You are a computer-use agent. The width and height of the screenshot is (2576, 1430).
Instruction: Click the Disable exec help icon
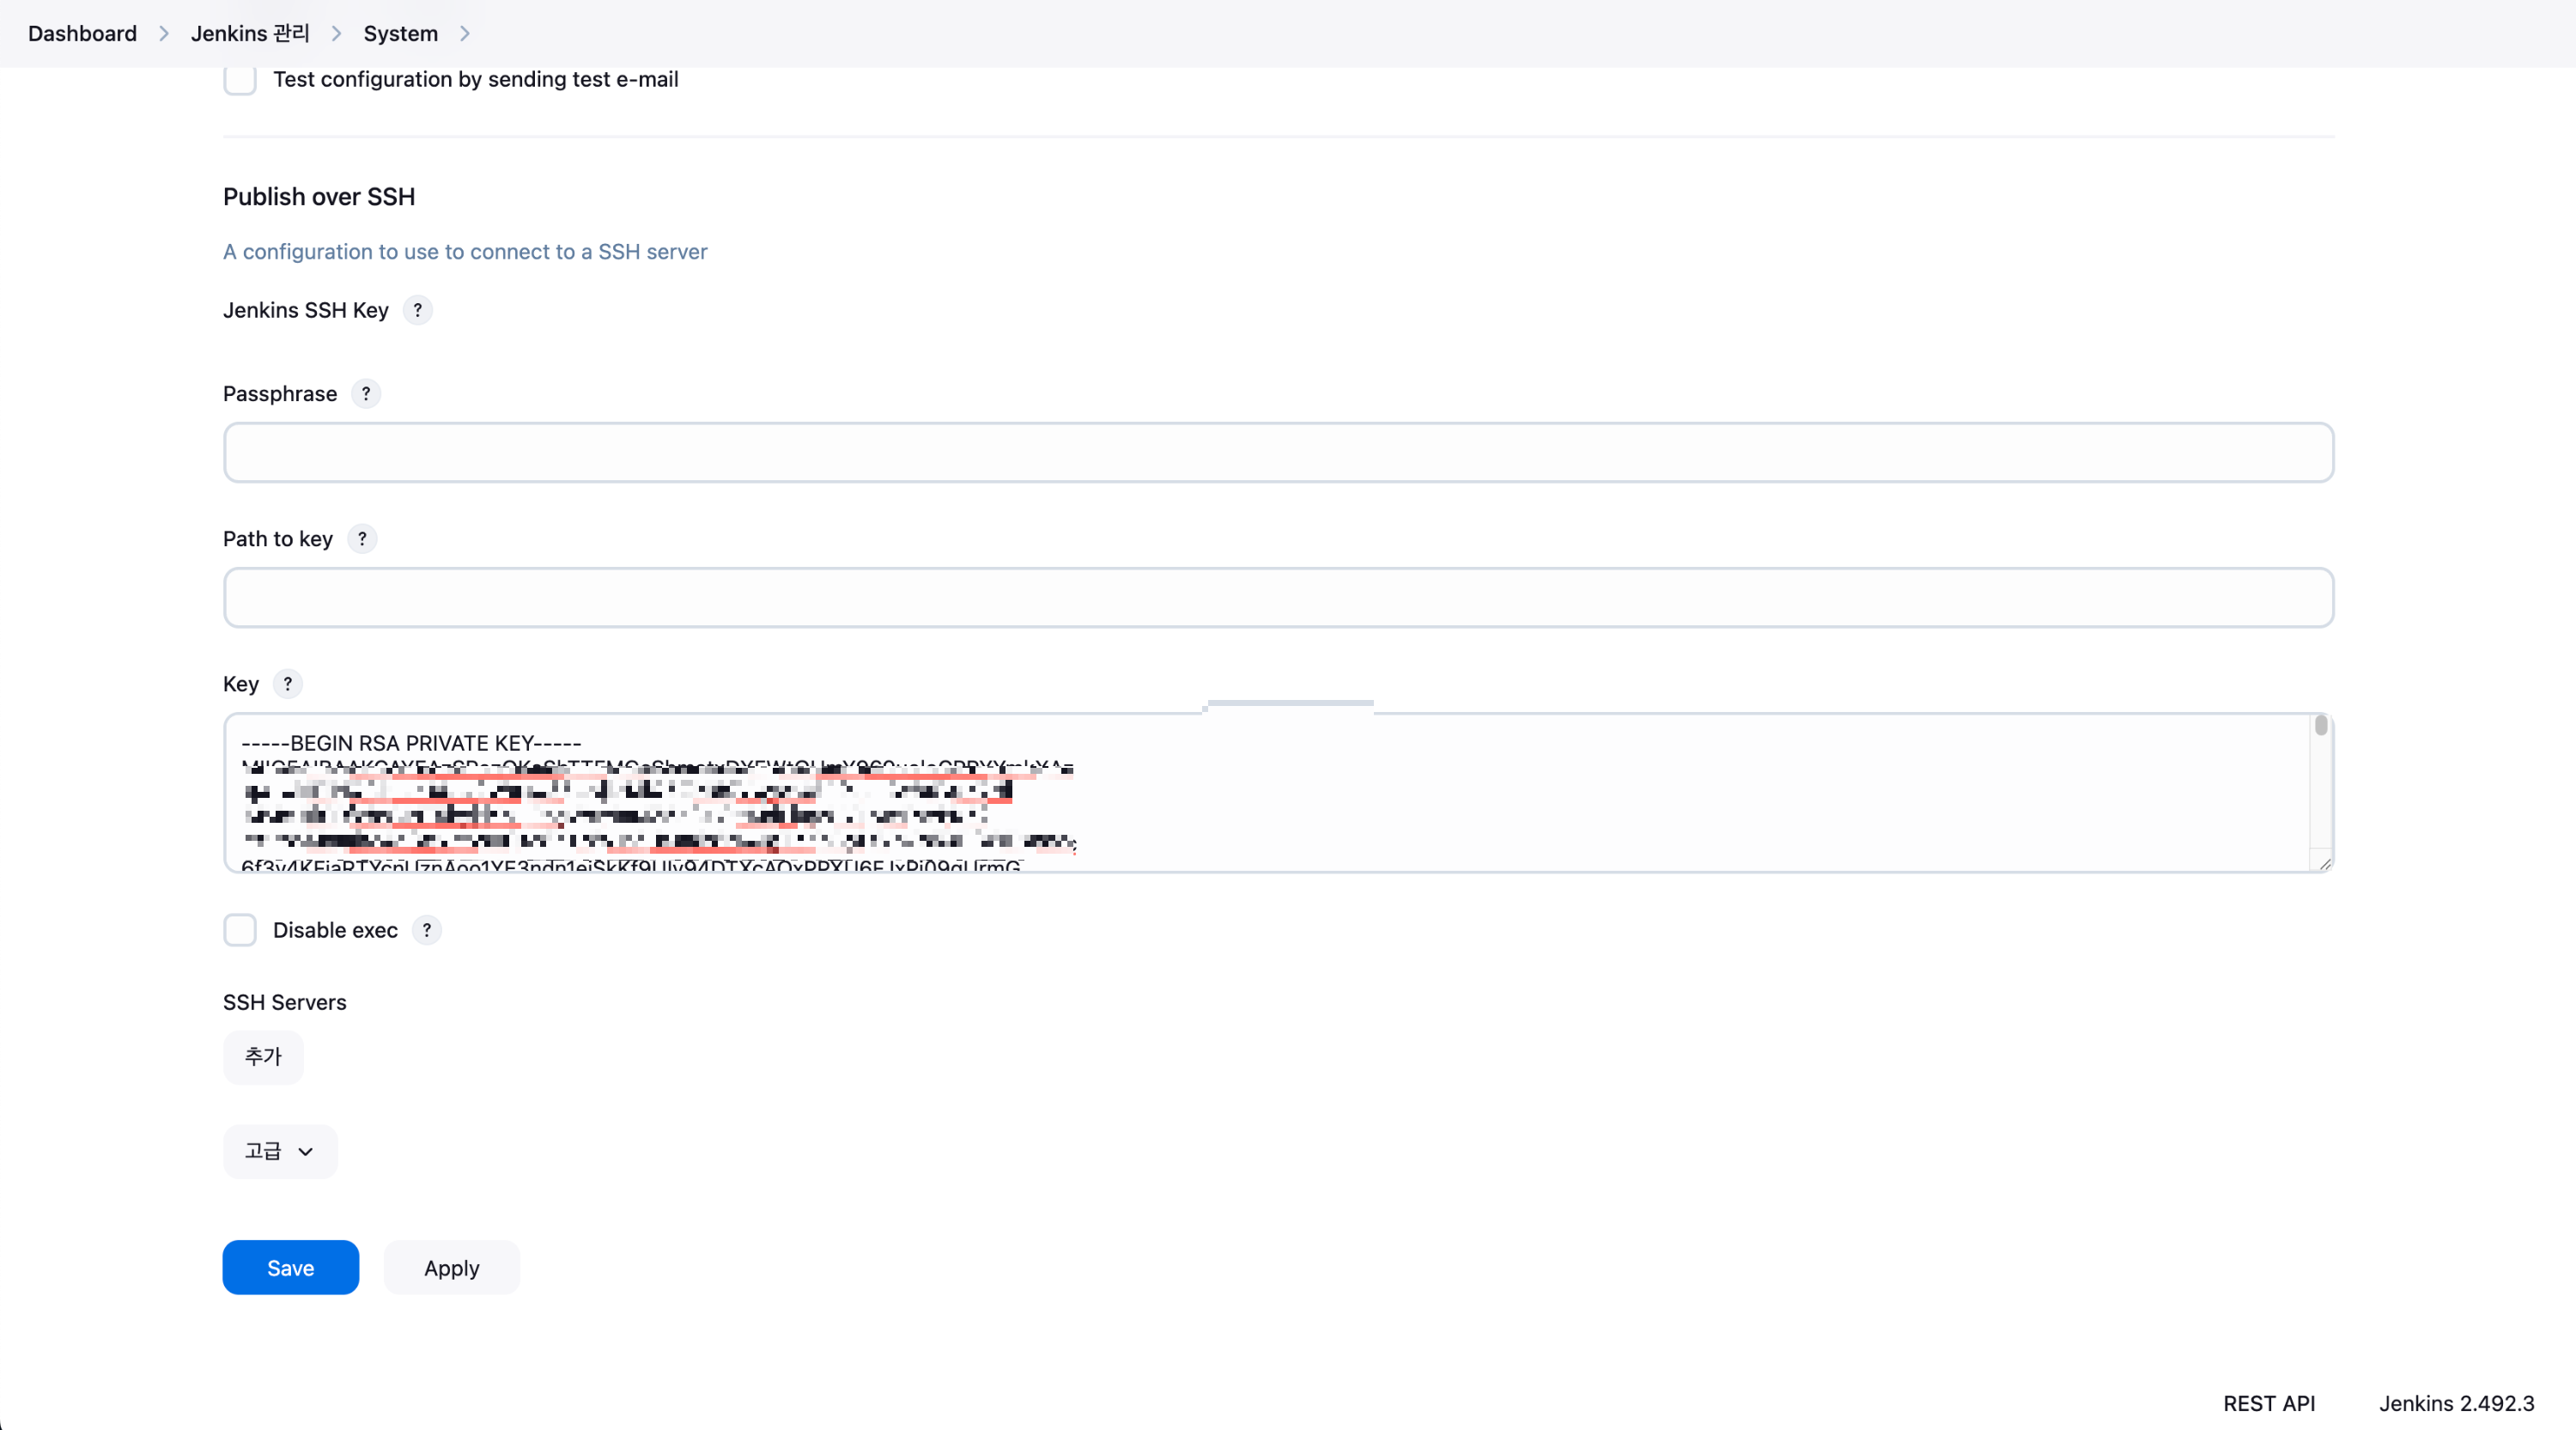coord(427,930)
